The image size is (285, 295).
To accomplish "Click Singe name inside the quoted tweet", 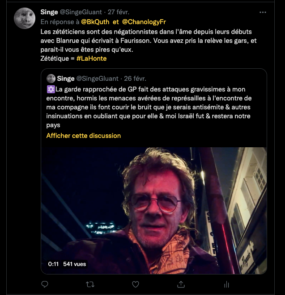I will tap(66, 79).
